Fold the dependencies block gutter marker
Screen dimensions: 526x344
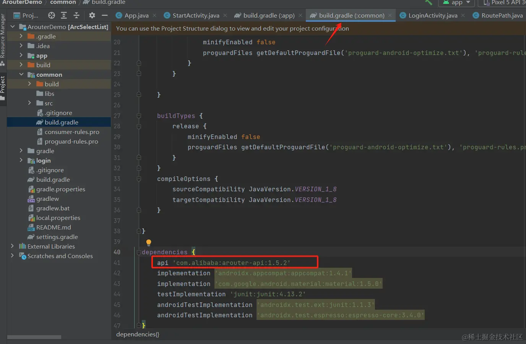pos(139,252)
